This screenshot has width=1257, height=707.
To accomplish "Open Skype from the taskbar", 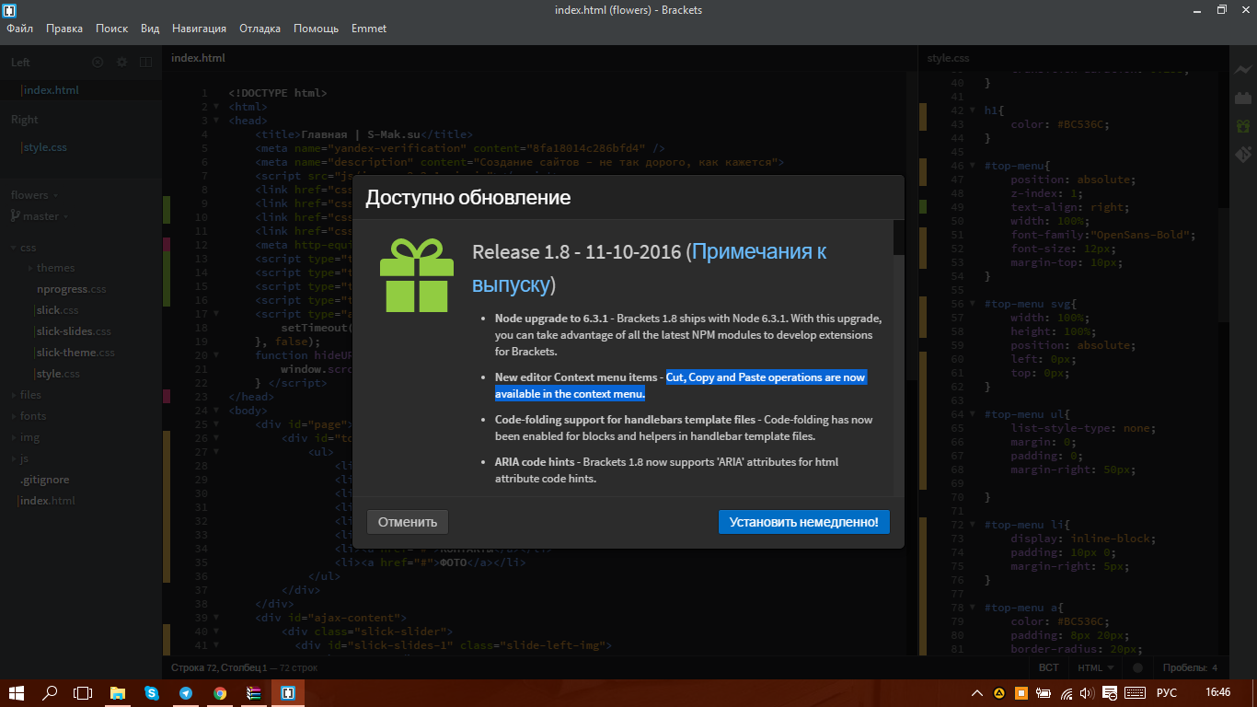I will pyautogui.click(x=152, y=693).
